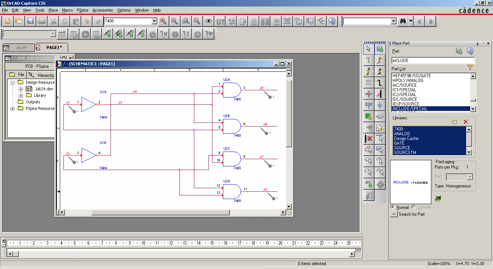Collapse the Design Resources node
This screenshot has height=269, width=493.
point(13,82)
